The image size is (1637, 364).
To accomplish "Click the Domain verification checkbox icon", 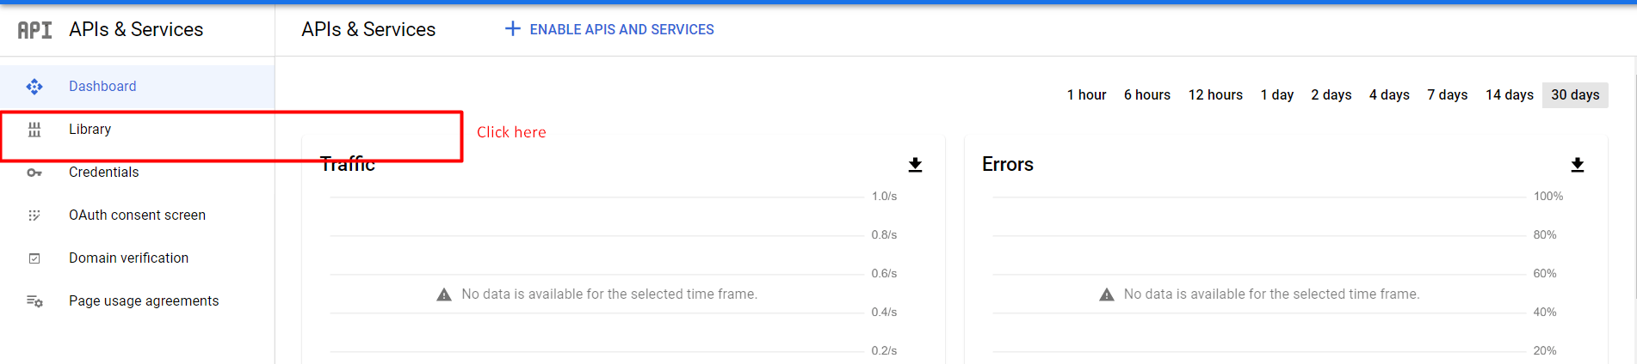I will click(34, 258).
